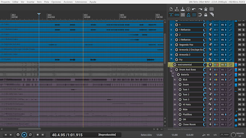The height and width of the screenshot is (138, 246).
Task: Redo action with right curved arrow
Action: (200, 9)
